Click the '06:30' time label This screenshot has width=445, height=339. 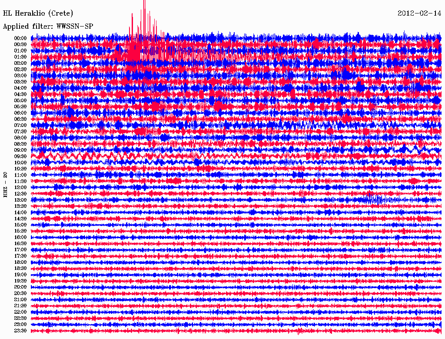pyautogui.click(x=20, y=119)
